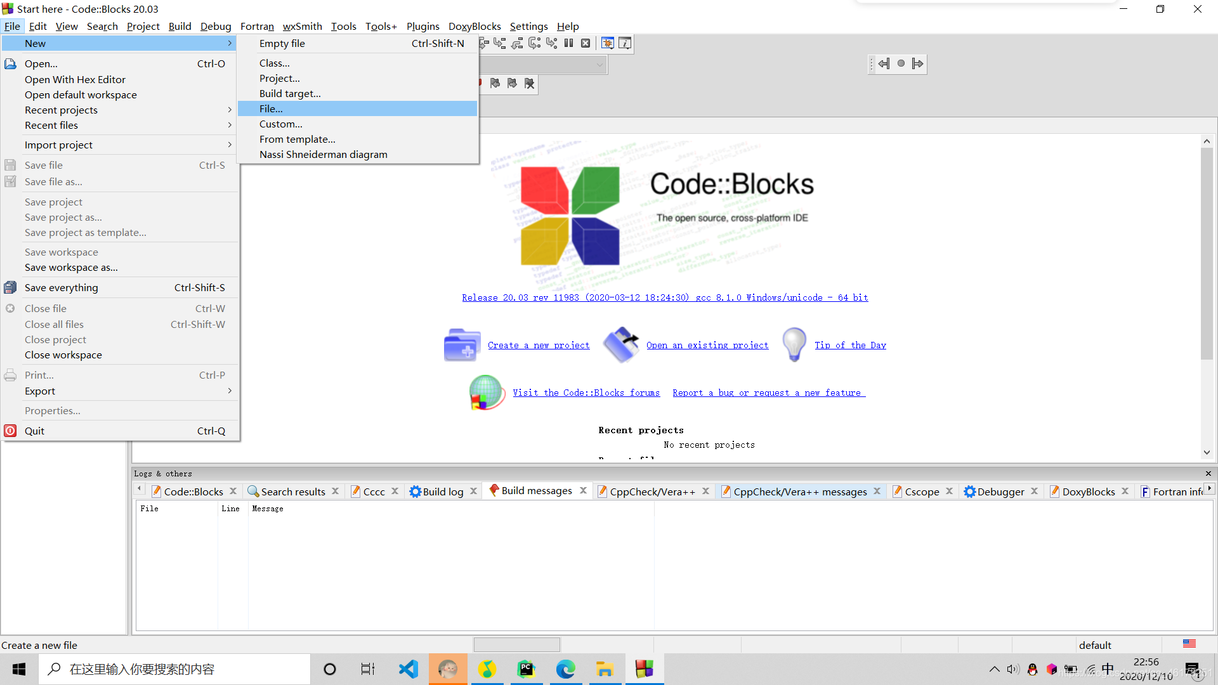
Task: Close the Logs & others panel
Action: (x=1208, y=473)
